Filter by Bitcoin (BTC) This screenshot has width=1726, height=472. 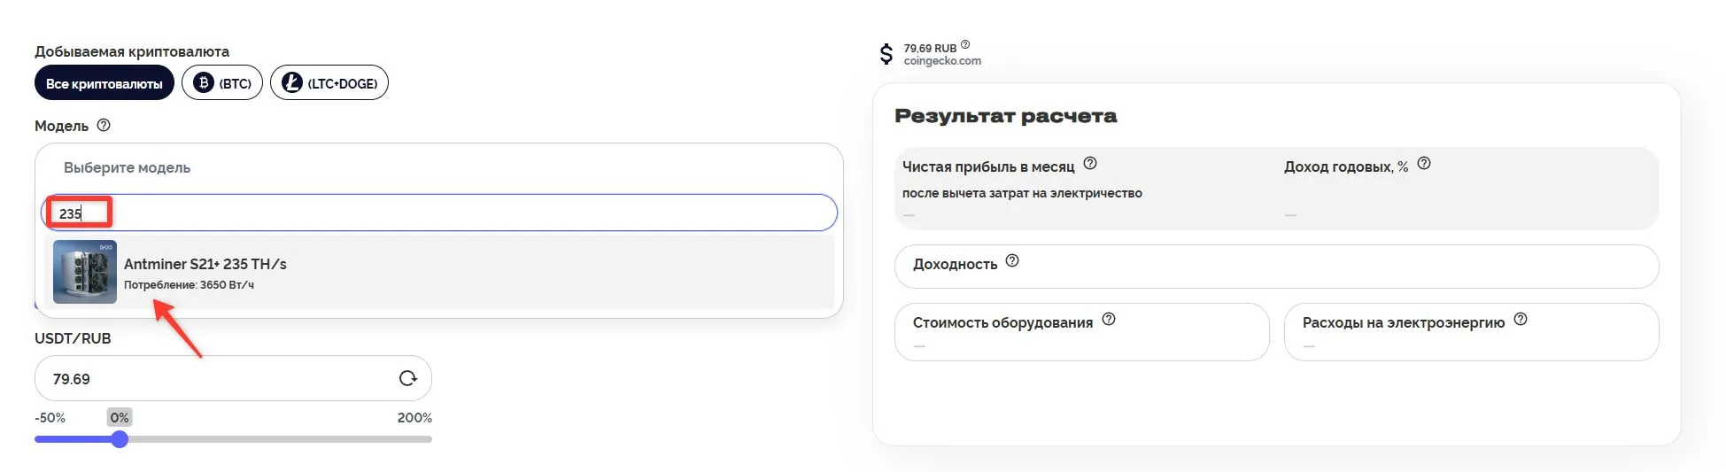(222, 83)
